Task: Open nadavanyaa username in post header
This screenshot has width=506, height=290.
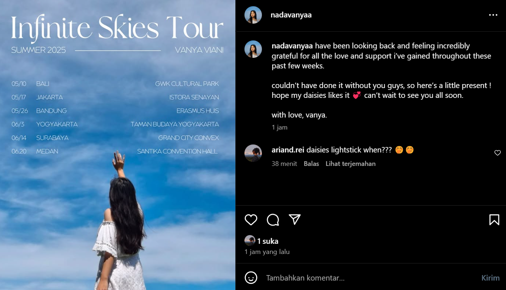Action: (x=291, y=15)
